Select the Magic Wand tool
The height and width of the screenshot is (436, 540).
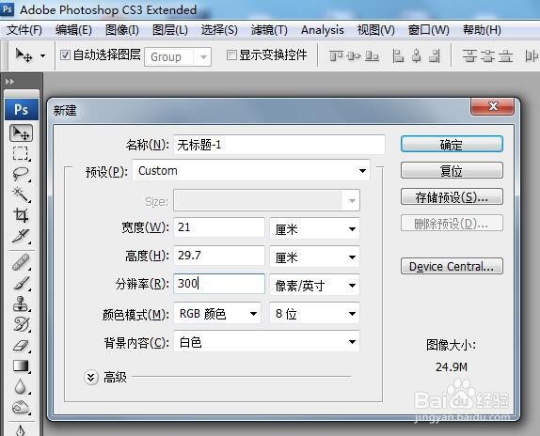[x=21, y=195]
